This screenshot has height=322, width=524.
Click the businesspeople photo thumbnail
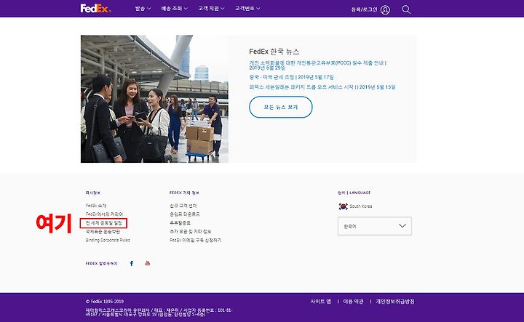(x=154, y=99)
